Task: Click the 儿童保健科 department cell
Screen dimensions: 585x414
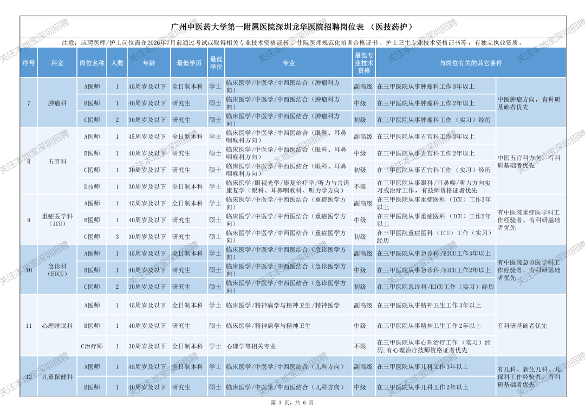Action: tap(57, 377)
